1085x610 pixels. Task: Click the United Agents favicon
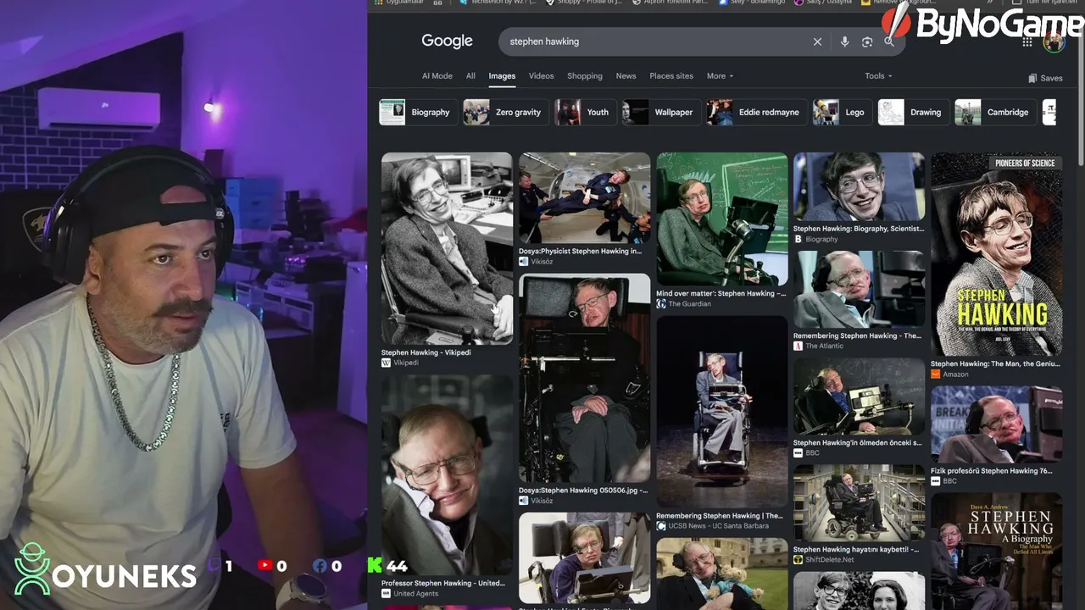pyautogui.click(x=386, y=594)
